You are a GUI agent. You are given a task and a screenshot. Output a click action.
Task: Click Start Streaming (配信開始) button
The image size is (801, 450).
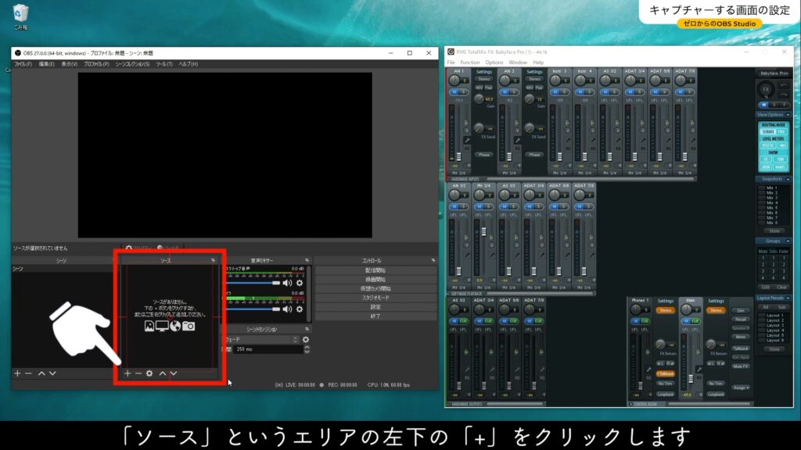[x=375, y=270]
